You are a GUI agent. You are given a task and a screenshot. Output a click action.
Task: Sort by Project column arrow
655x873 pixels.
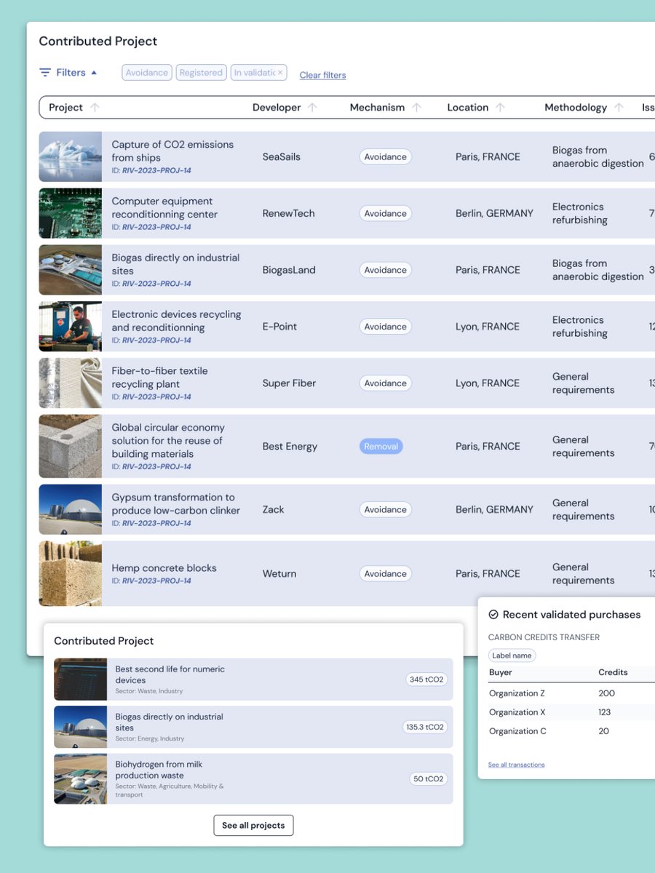[95, 107]
